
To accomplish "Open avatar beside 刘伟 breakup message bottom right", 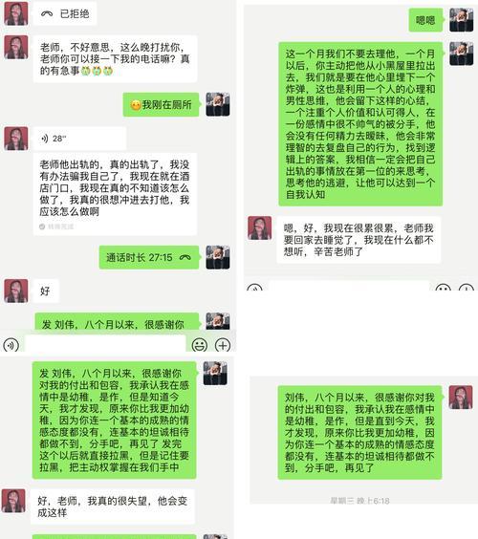I will 461,398.
